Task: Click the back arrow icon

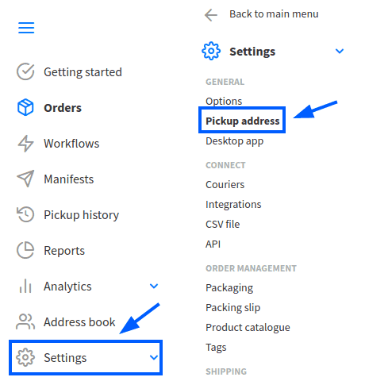Action: coord(211,14)
